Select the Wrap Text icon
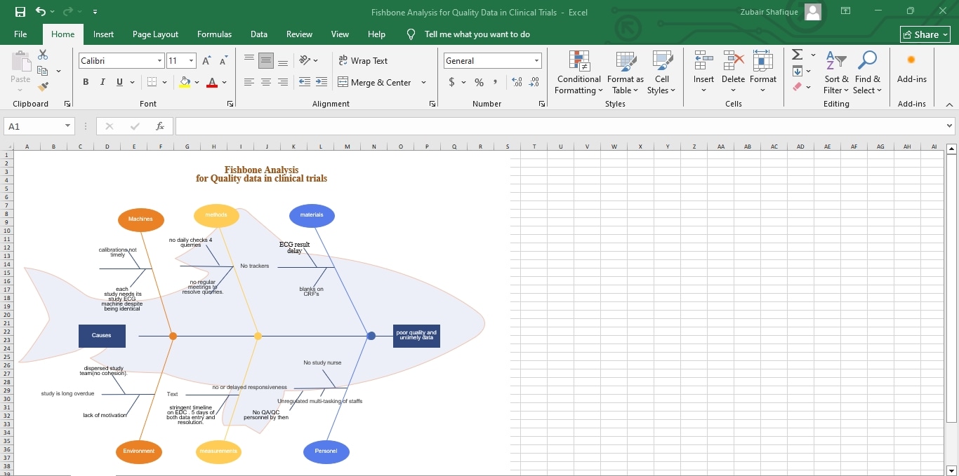This screenshot has width=959, height=476. pos(363,61)
